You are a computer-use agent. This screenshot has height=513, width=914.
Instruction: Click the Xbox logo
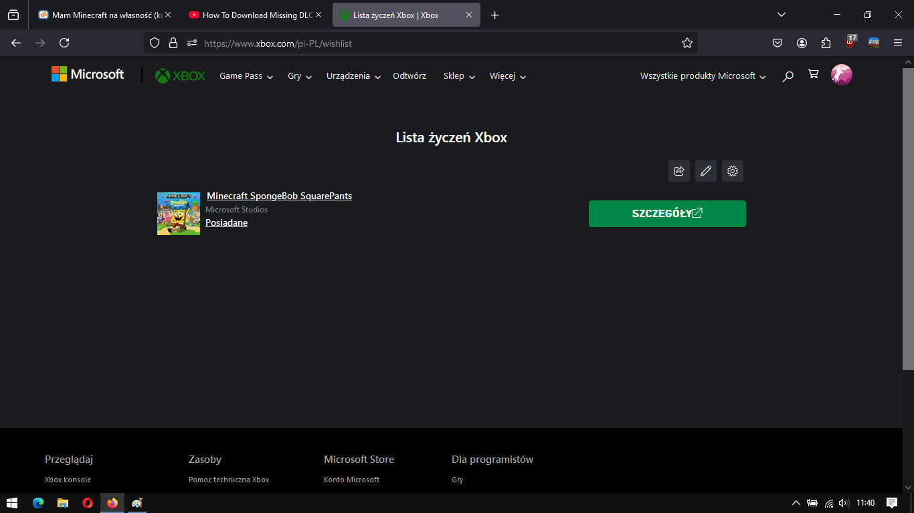click(181, 75)
